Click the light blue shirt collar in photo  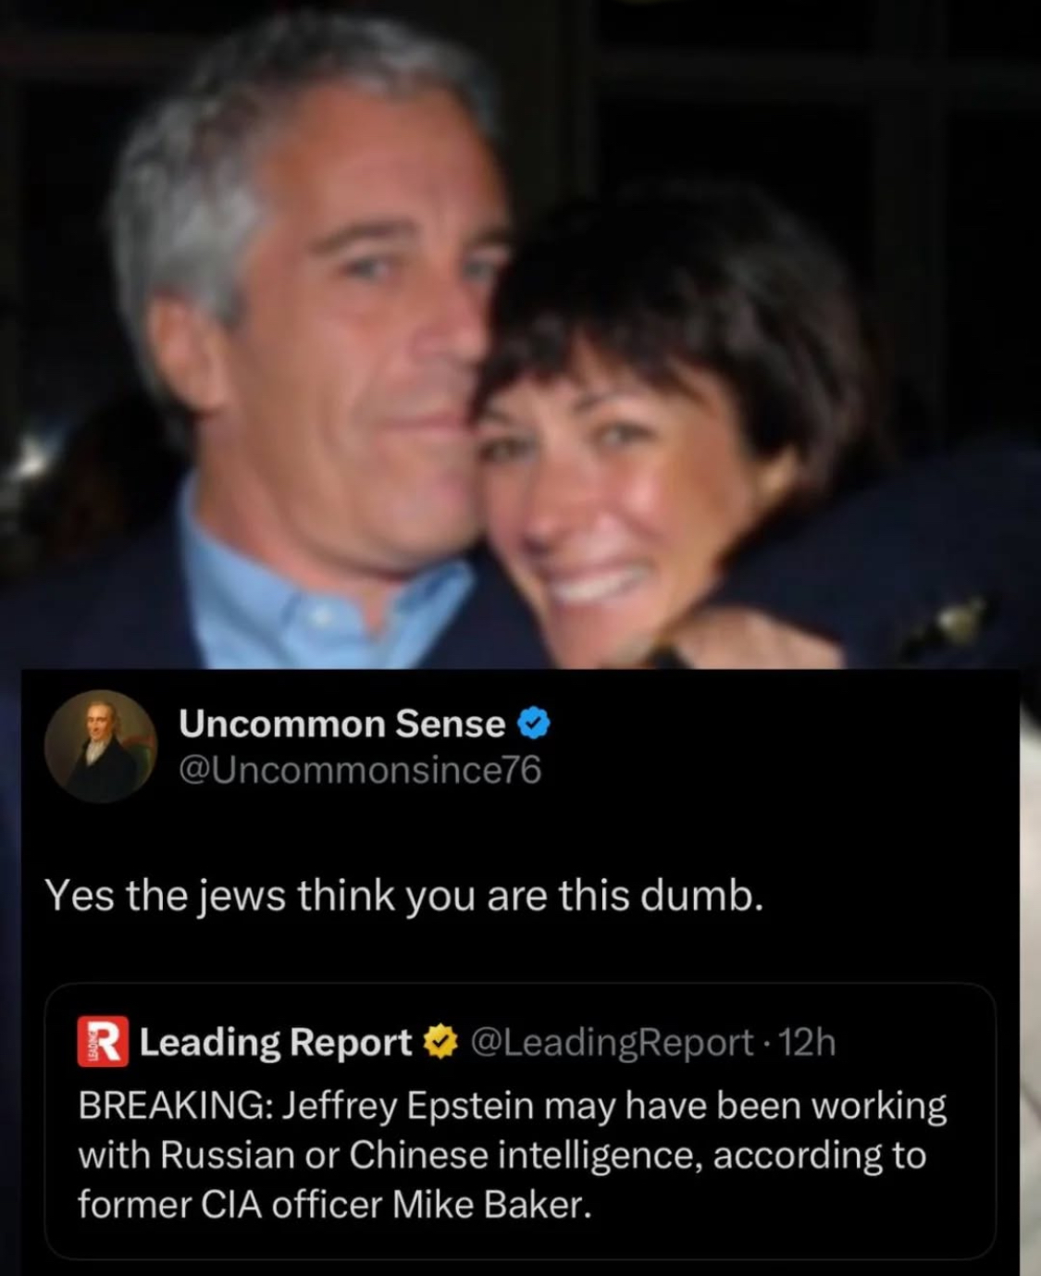(305, 592)
